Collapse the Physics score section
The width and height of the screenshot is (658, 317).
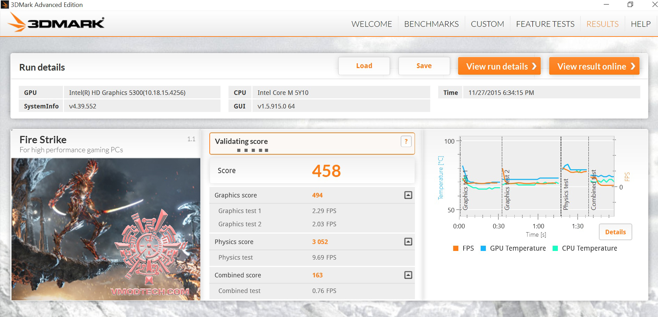[x=408, y=242]
